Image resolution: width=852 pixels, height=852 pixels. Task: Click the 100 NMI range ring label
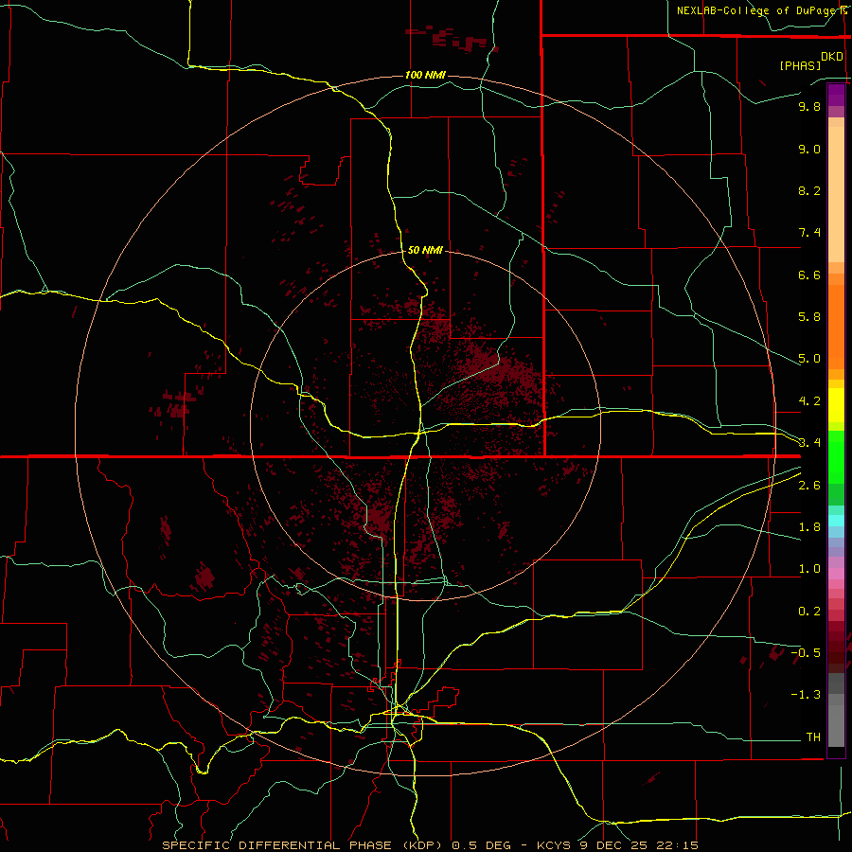click(425, 75)
